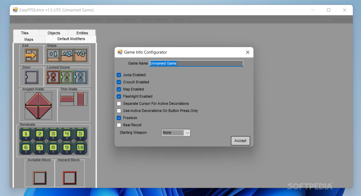Select the Invisible Block tile
The image size is (361, 196).
pyautogui.click(x=40, y=178)
